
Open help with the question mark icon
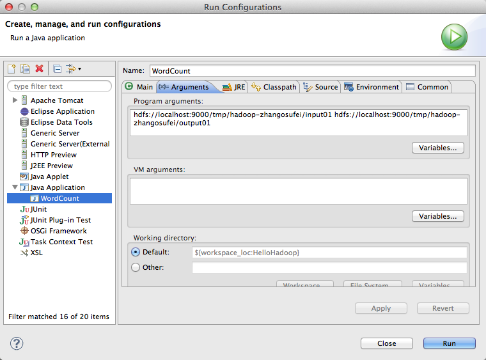click(x=17, y=343)
